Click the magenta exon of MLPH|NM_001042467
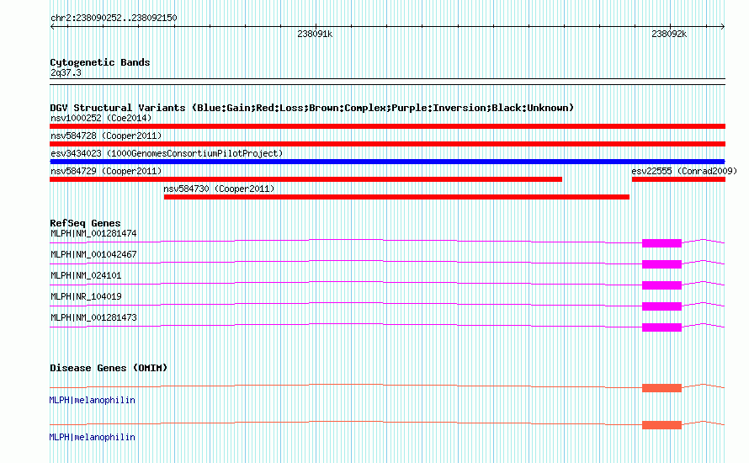The height and width of the screenshot is (463, 749). point(661,264)
